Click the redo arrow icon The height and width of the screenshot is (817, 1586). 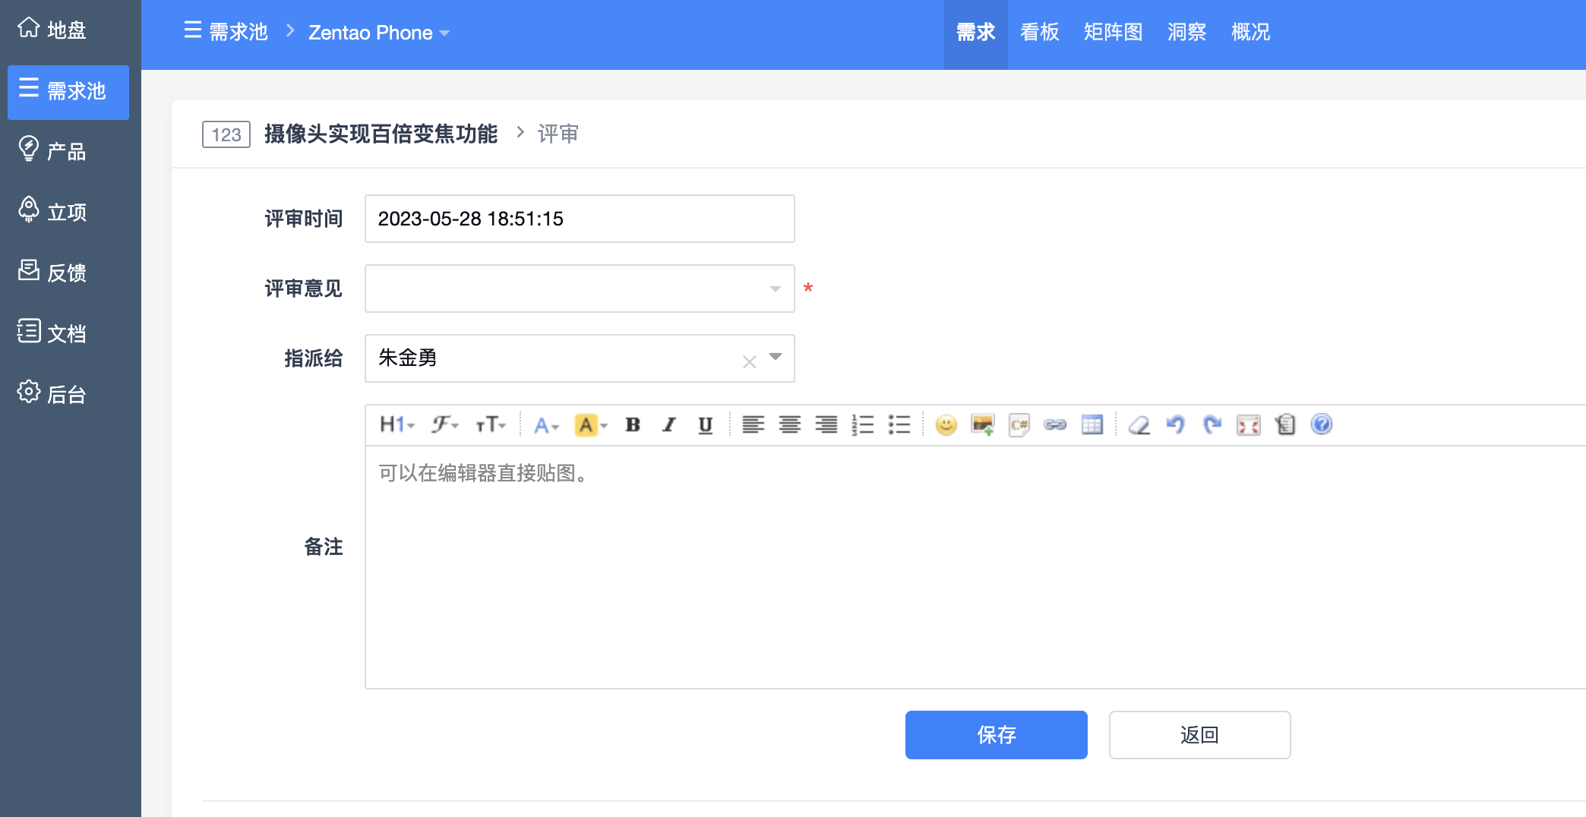point(1212,424)
